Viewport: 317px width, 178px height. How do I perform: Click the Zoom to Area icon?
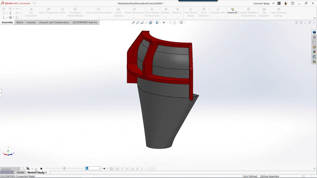[x=138, y=23]
